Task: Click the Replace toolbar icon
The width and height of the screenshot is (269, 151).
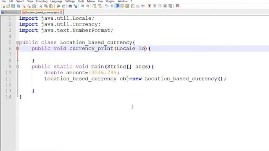Action: pos(75,6)
